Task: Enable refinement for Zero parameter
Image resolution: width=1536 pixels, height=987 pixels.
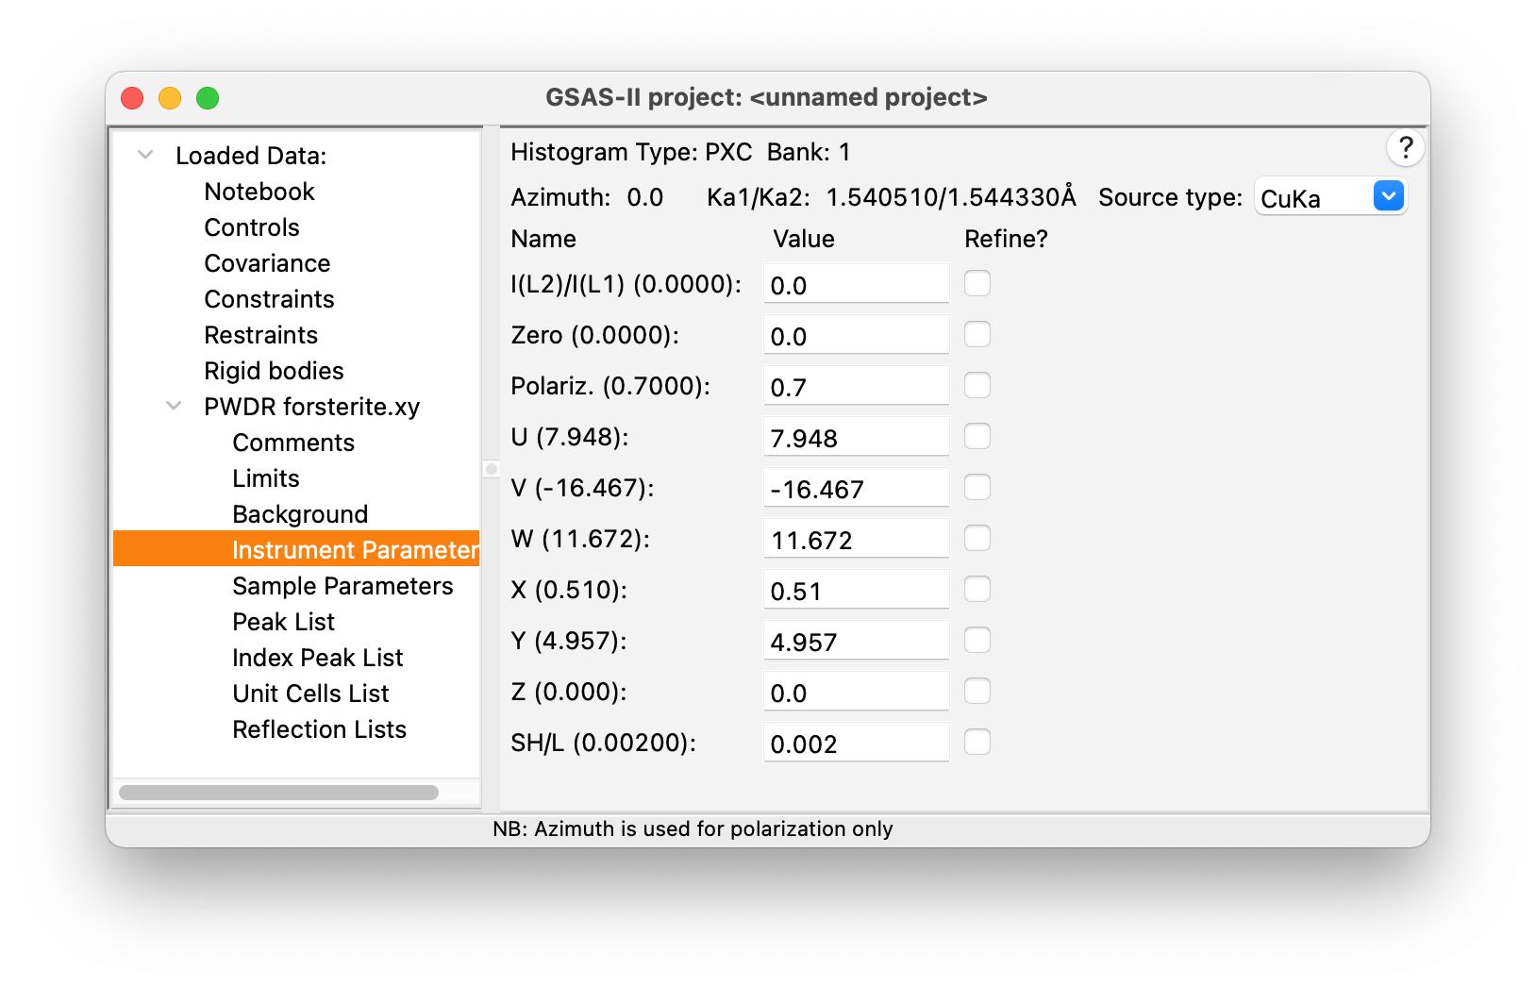Action: pyautogui.click(x=977, y=335)
